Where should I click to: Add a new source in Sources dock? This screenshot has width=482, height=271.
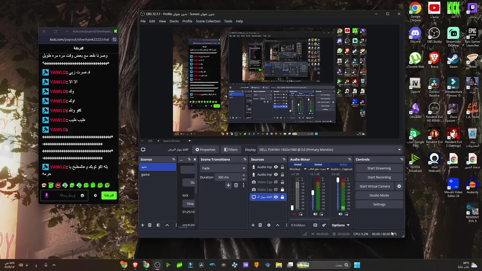[253, 225]
